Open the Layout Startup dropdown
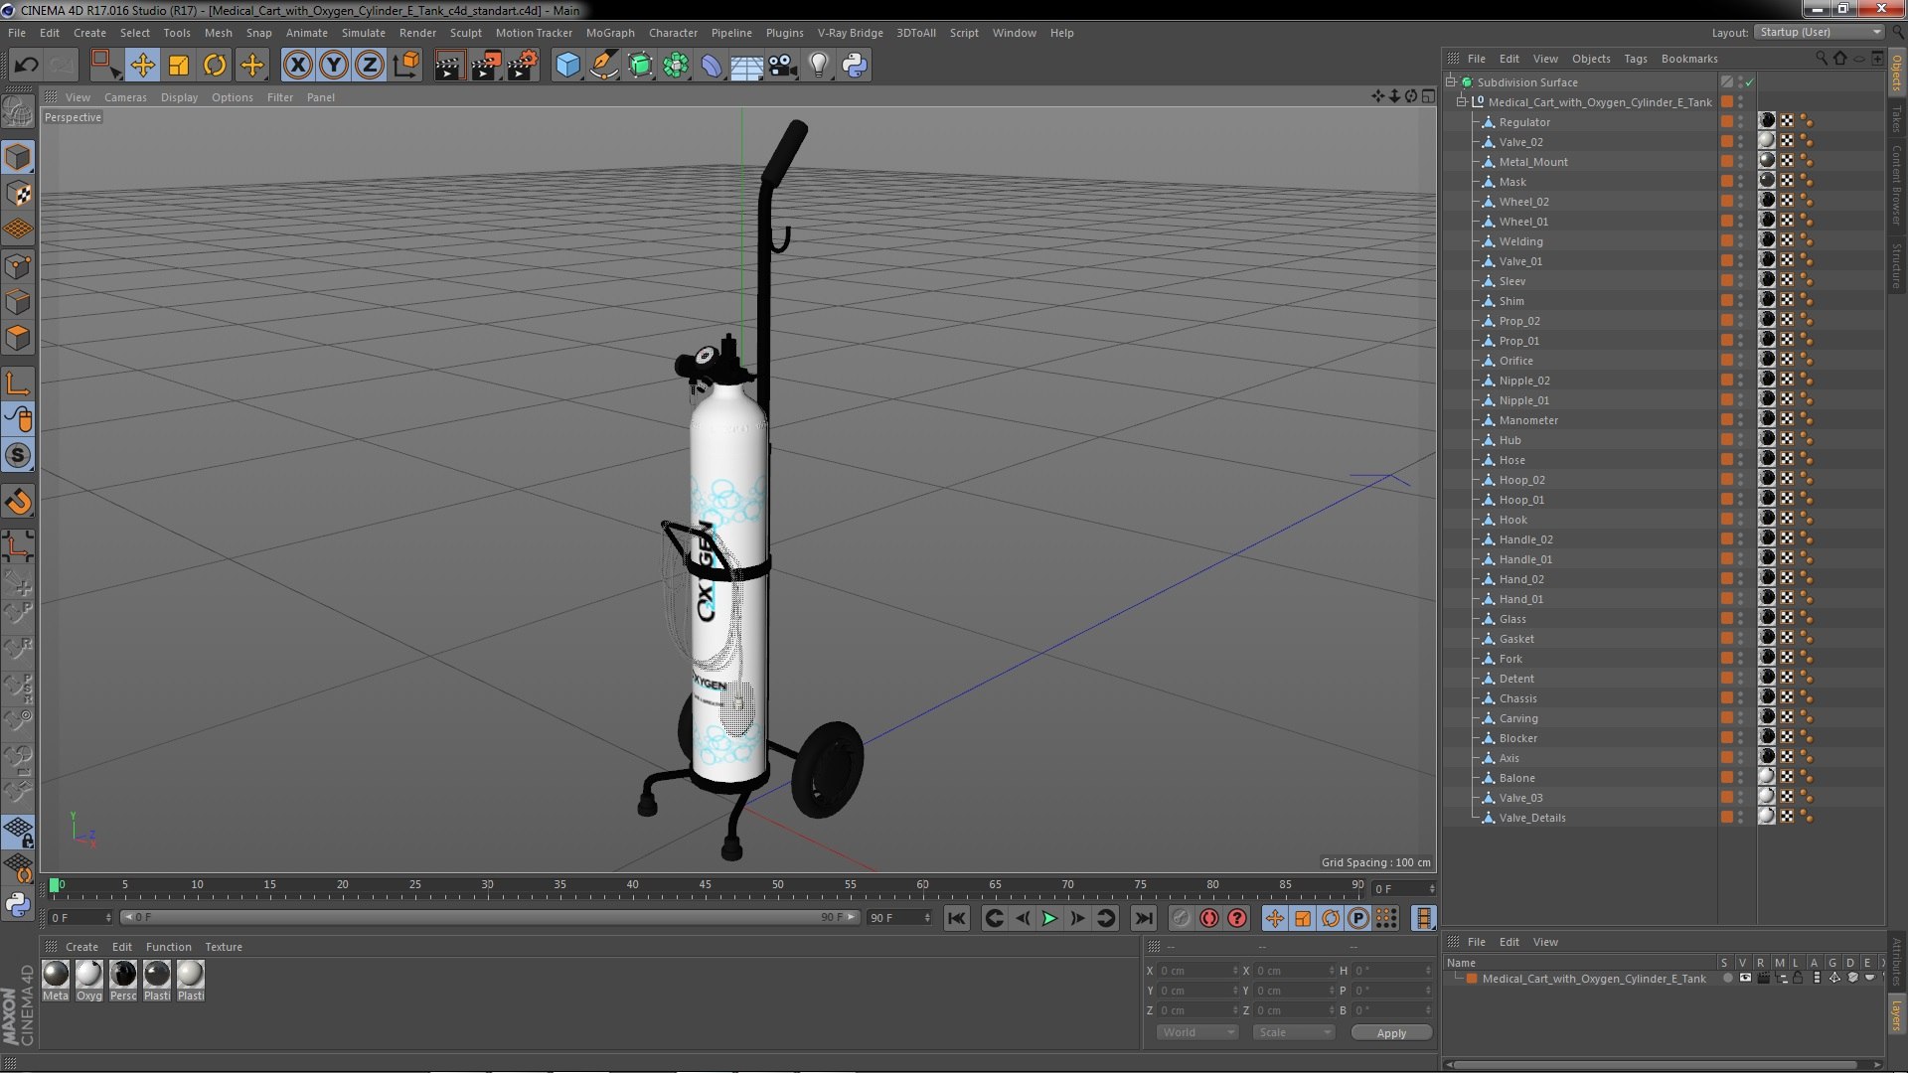This screenshot has height=1073, width=1908. [1819, 32]
